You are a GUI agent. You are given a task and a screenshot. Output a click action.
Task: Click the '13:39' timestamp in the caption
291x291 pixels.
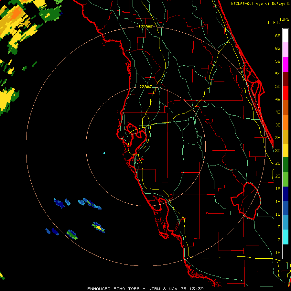tap(197, 289)
